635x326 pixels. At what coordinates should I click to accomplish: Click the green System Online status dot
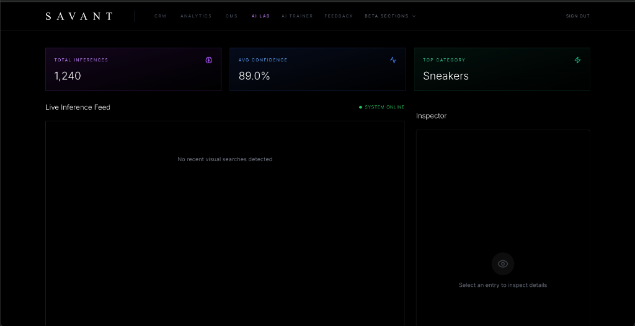[360, 107]
